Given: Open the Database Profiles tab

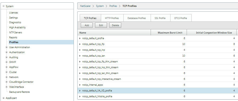Looking at the screenshot, I should 137,18.
